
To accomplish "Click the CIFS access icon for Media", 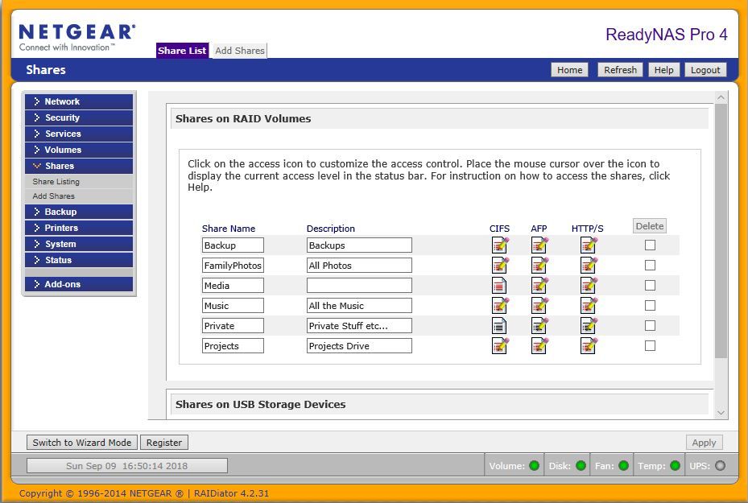I will click(500, 285).
